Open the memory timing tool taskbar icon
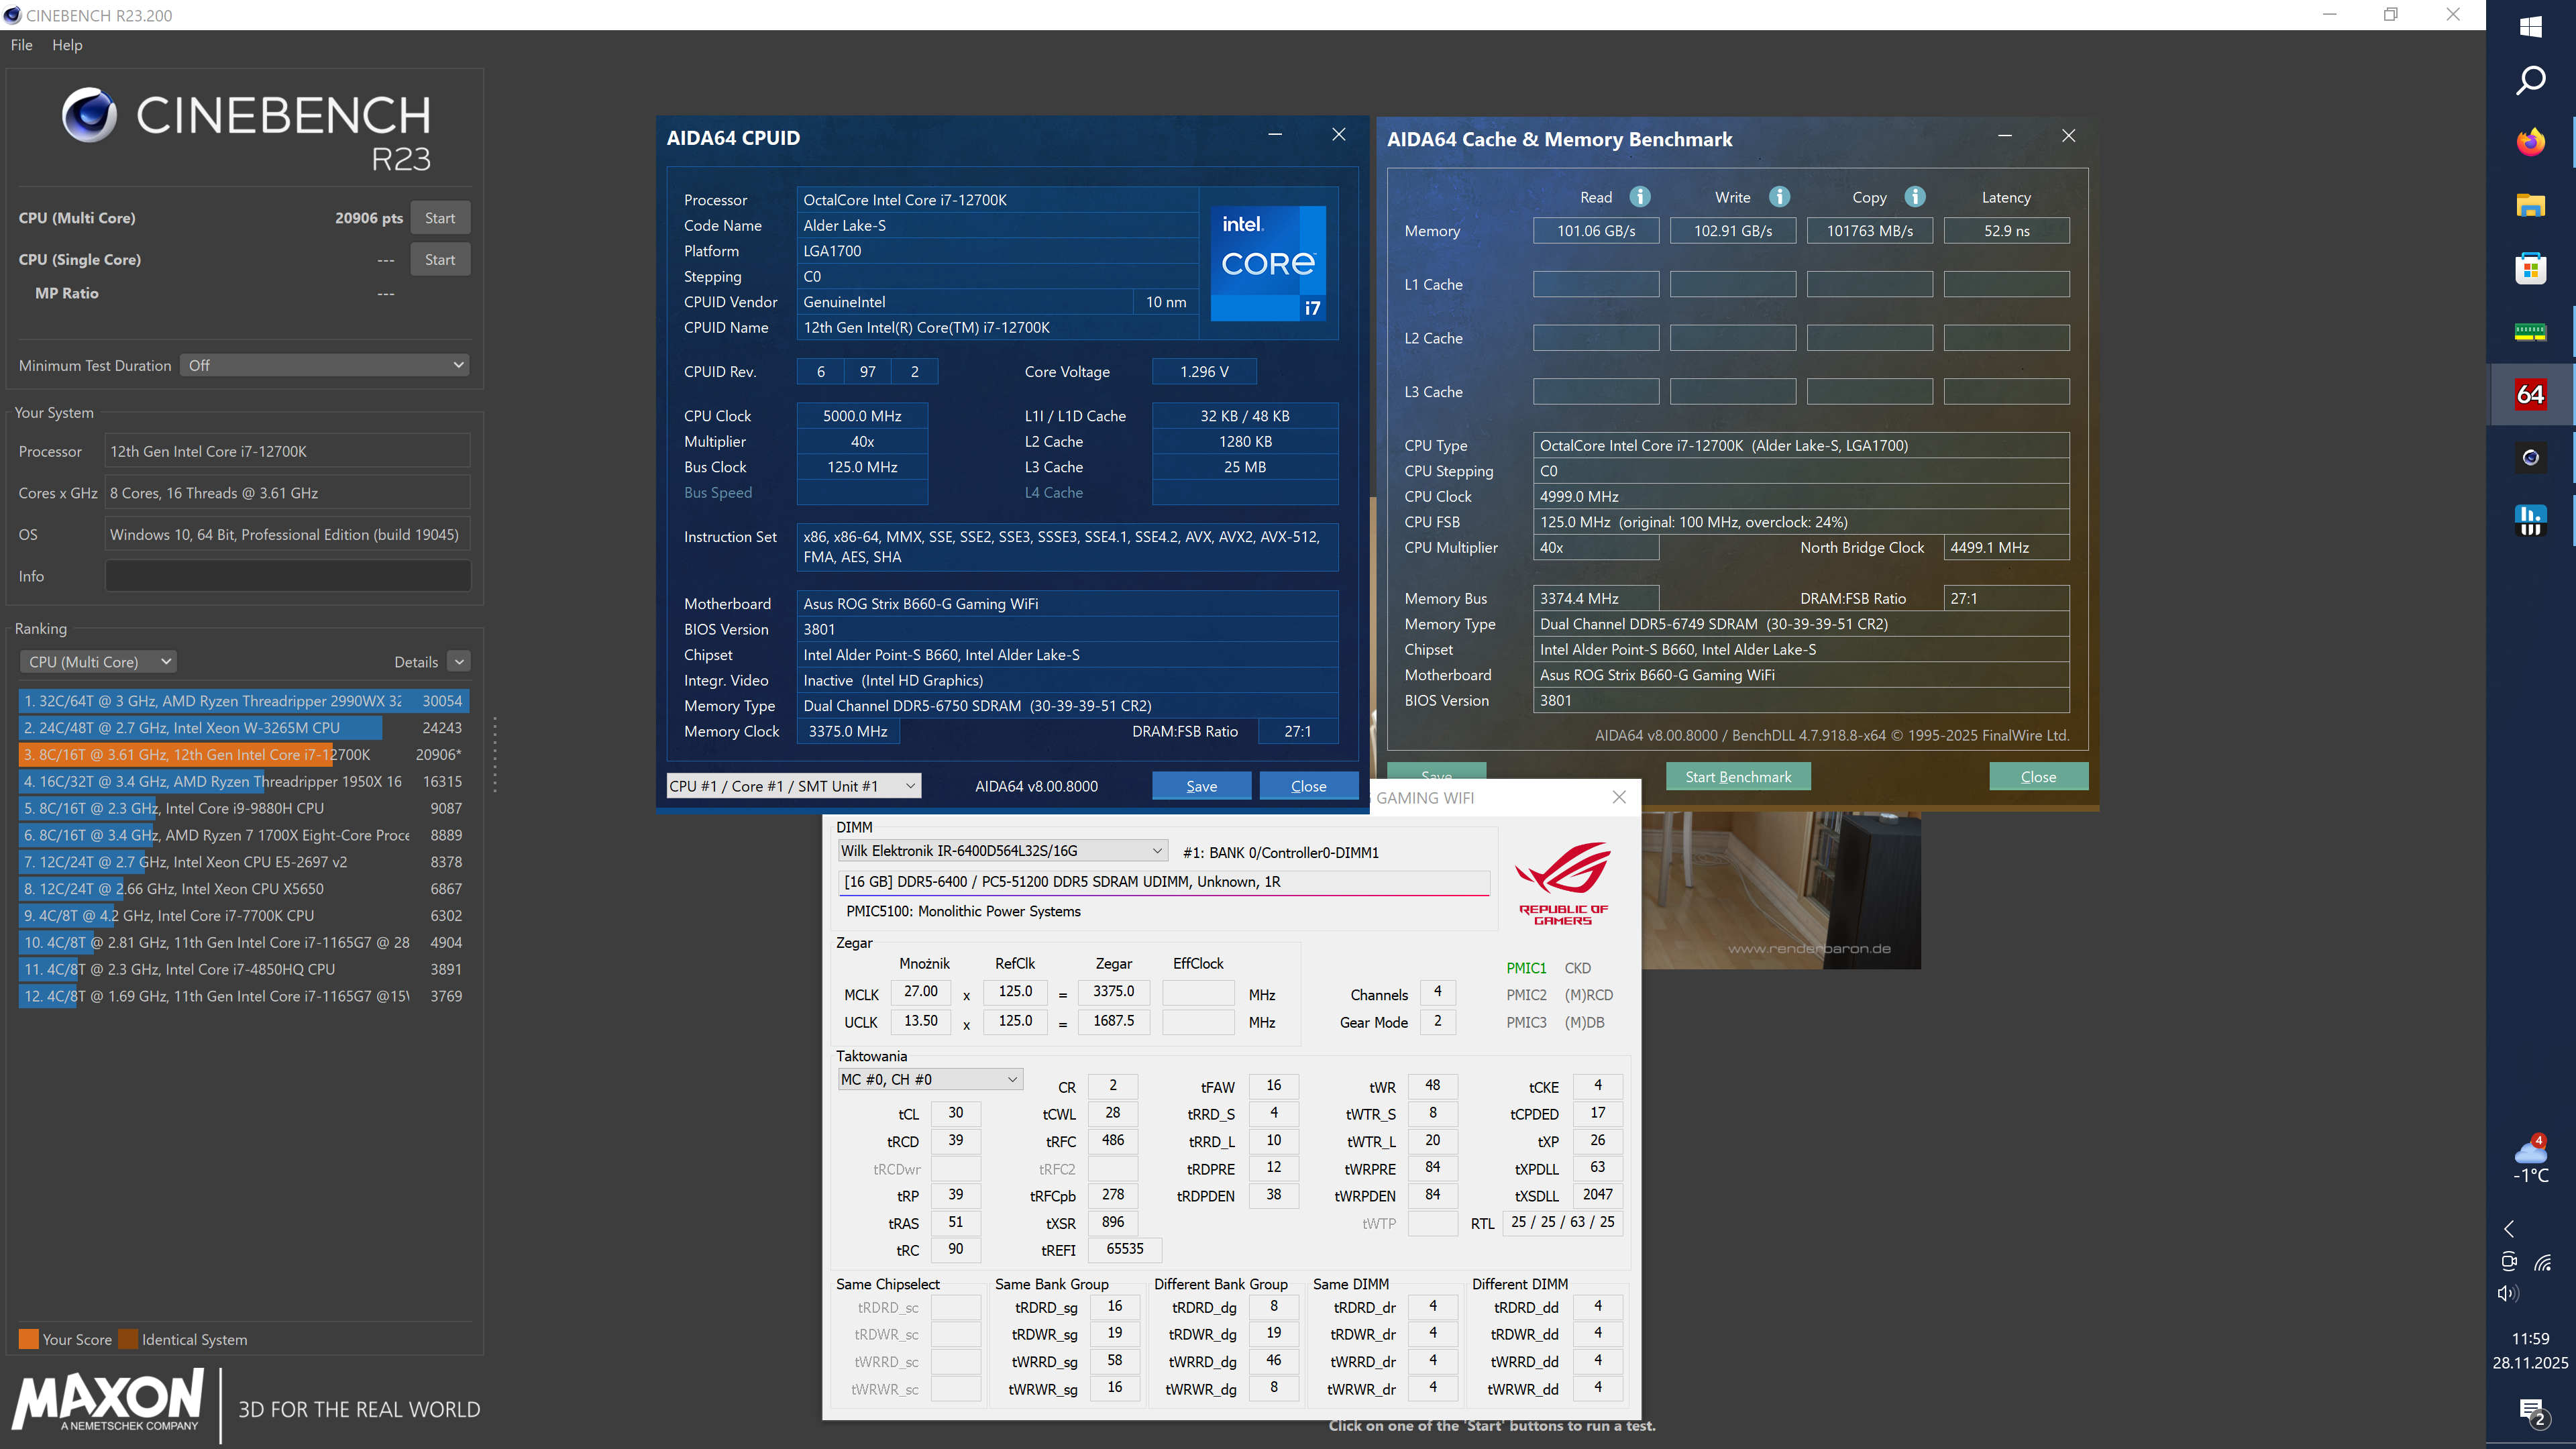 (2530, 332)
